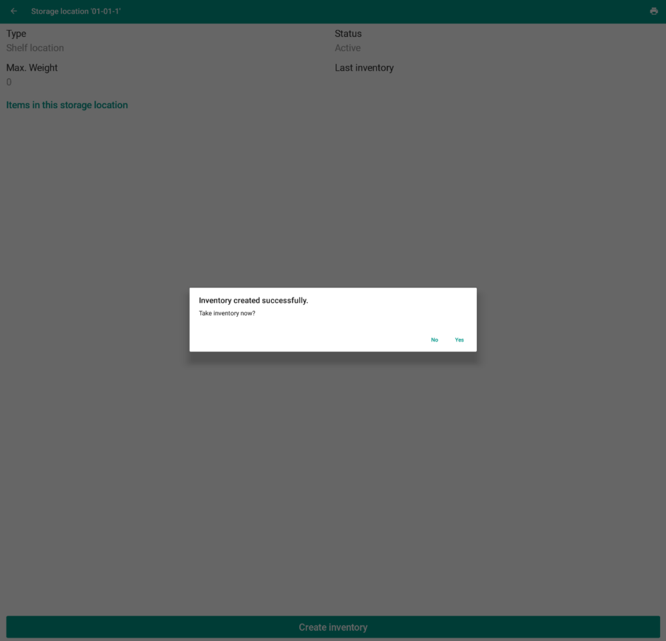Select the Max. Weight value 0
This screenshot has height=641, width=666.
point(9,82)
